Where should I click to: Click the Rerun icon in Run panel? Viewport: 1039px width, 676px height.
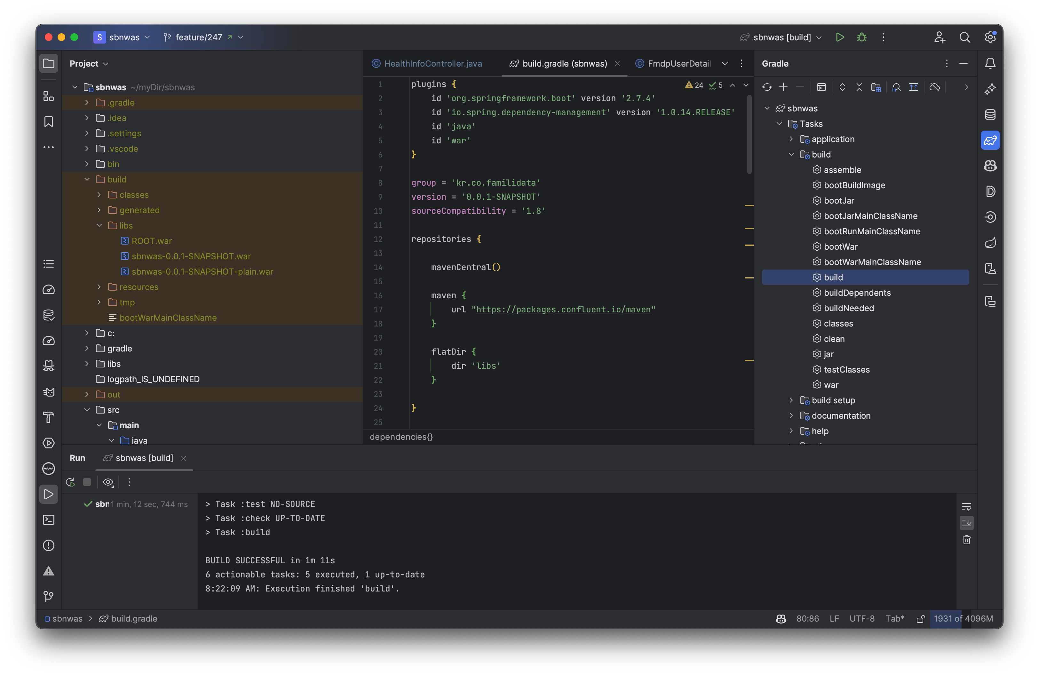[70, 482]
